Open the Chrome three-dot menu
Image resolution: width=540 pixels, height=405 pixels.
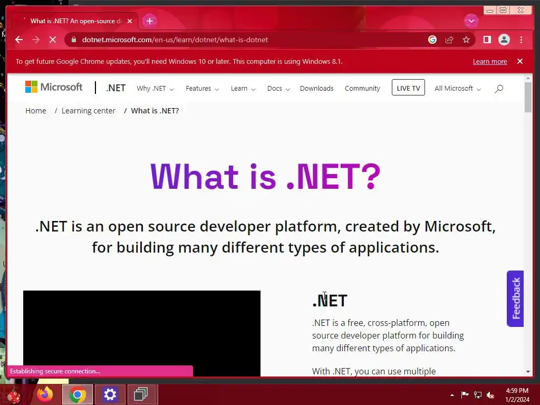click(521, 40)
